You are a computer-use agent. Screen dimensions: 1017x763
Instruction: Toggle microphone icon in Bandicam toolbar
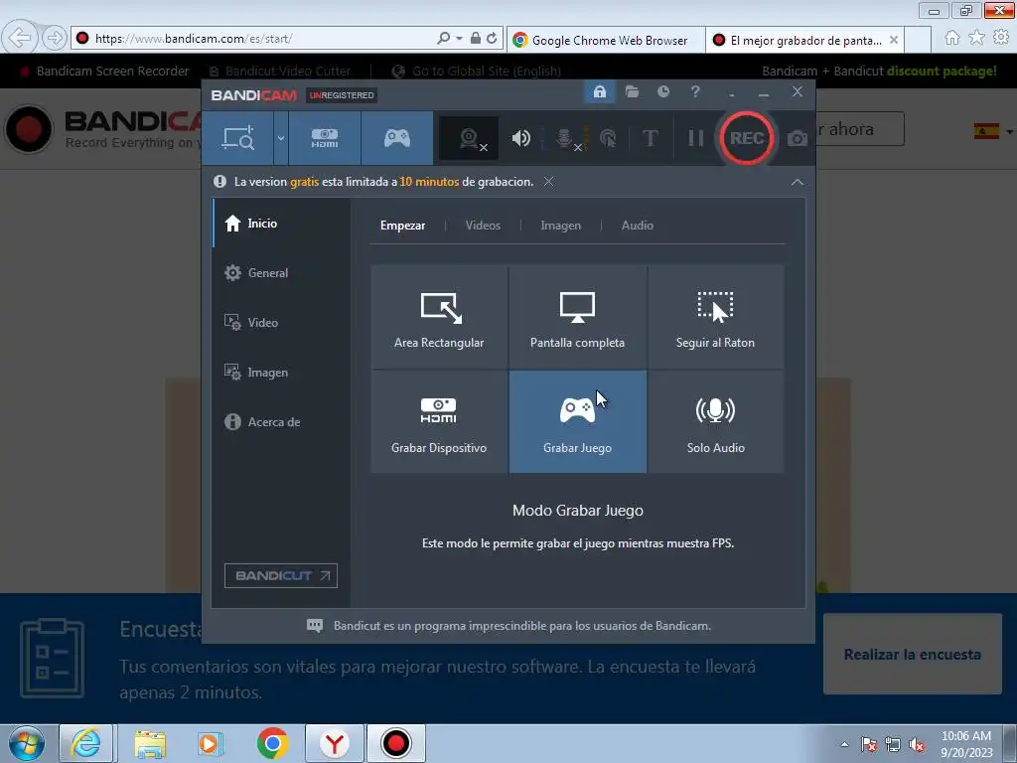[x=565, y=138]
